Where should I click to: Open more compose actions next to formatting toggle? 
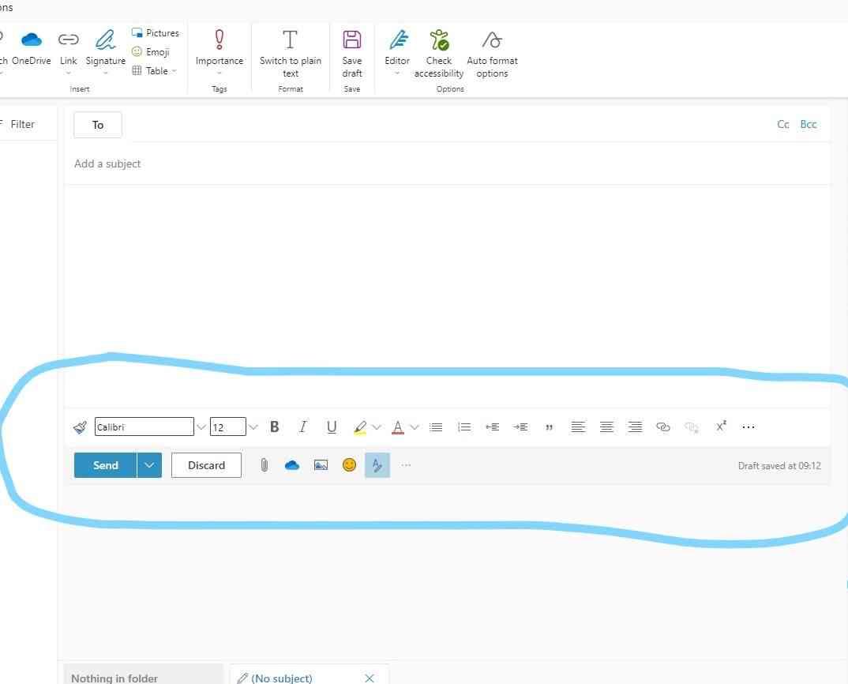coord(406,465)
